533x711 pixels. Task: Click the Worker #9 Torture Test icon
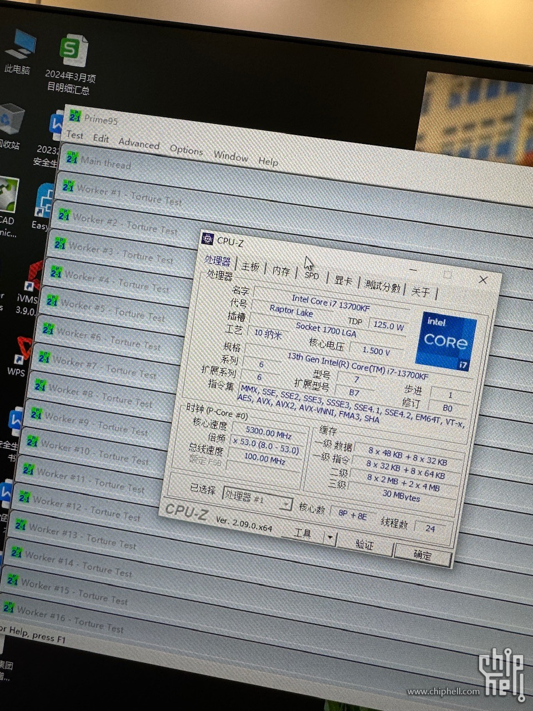pos(36,413)
